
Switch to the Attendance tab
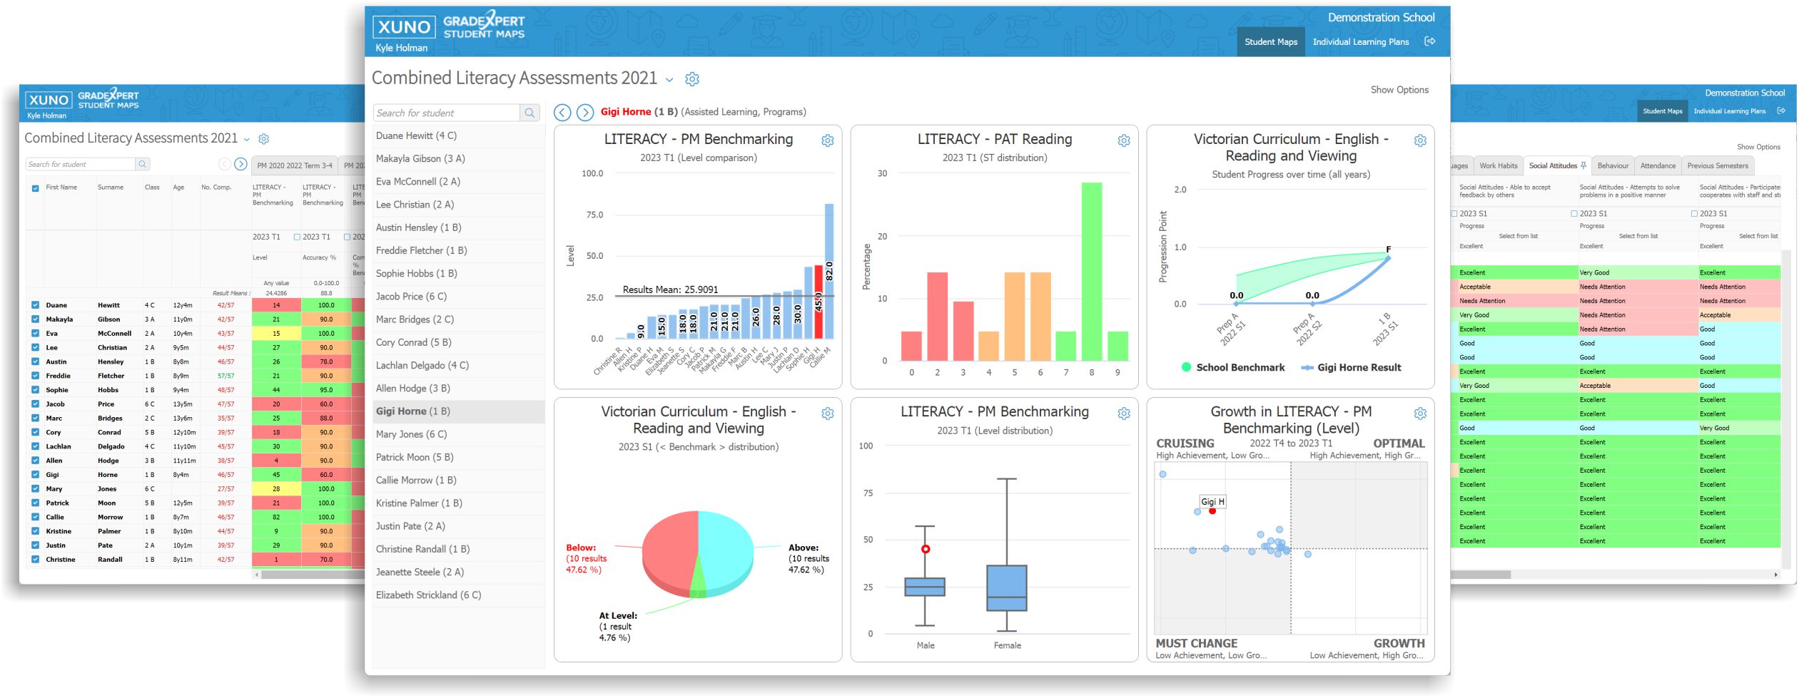(1658, 165)
